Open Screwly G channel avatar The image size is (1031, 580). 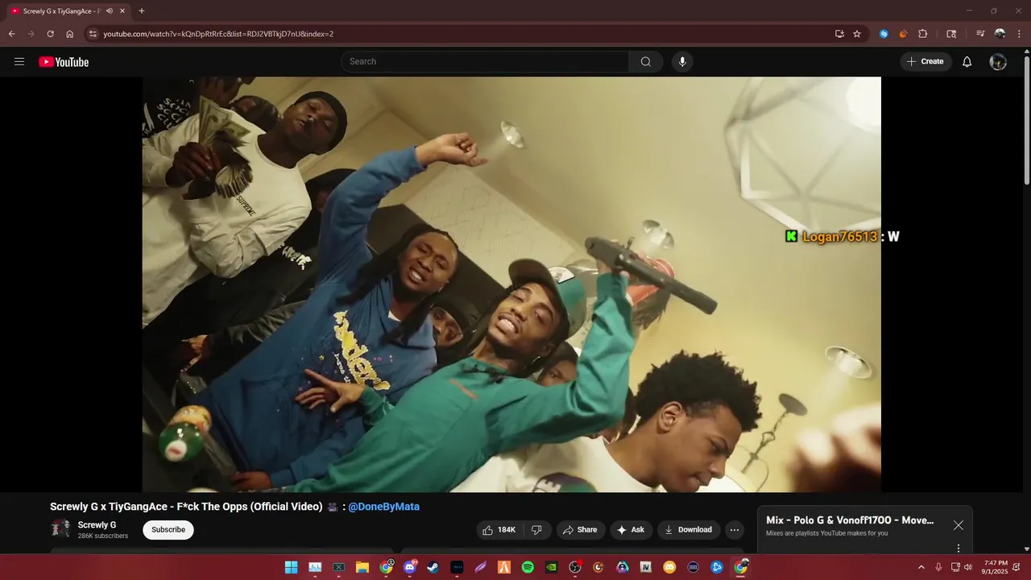60,528
